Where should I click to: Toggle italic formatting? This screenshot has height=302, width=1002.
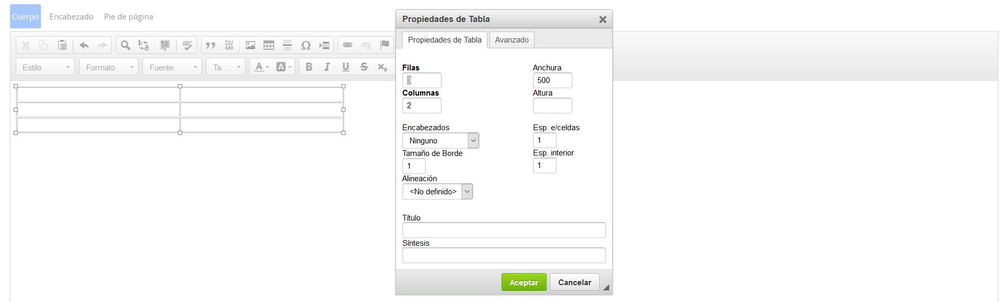point(327,67)
